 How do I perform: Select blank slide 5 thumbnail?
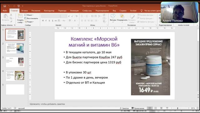(15, 89)
